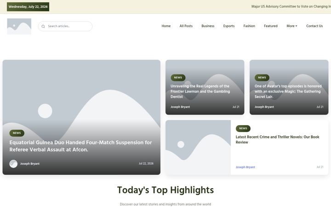Click Discover our latest stories subtitle
The width and height of the screenshot is (331, 207).
[165, 204]
